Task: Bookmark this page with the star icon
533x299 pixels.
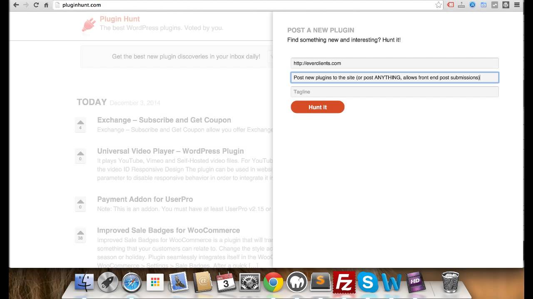Action: pos(438,5)
